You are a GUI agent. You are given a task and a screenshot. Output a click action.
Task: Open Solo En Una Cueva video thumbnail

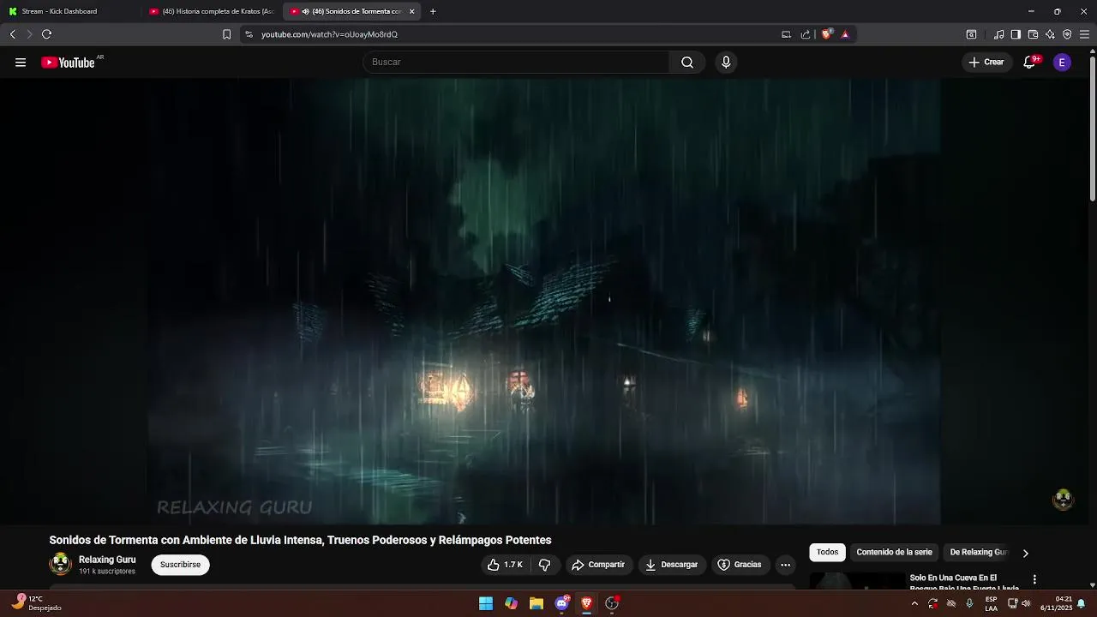point(857,581)
